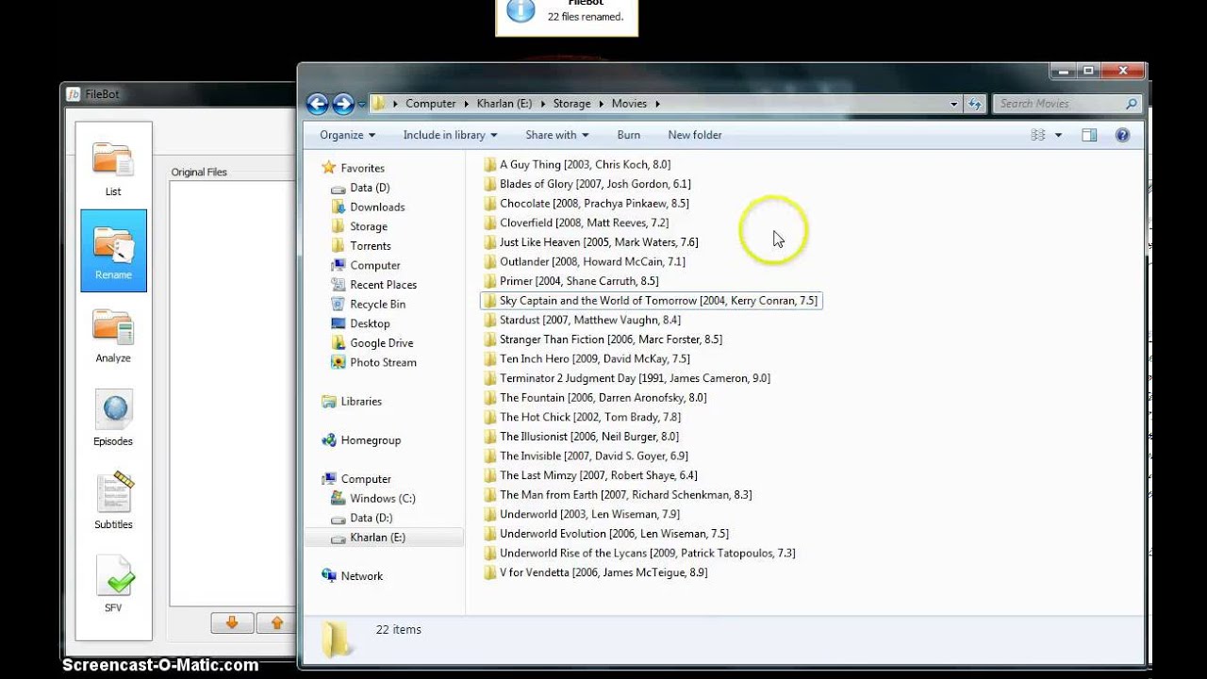The image size is (1207, 679).
Task: Open Recycle Bin from Favorites
Action: [x=377, y=304]
